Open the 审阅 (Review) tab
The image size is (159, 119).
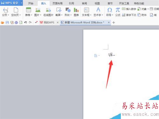tap(84, 3)
